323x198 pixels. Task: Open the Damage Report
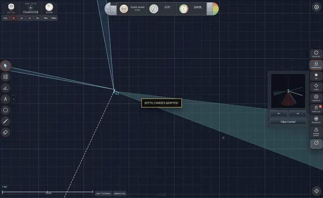(316, 132)
